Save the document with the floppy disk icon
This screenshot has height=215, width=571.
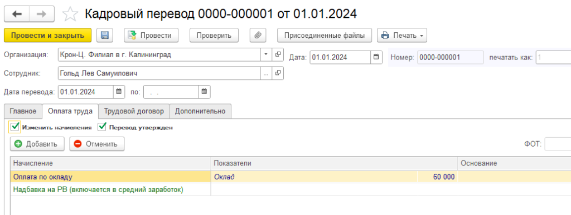105,35
